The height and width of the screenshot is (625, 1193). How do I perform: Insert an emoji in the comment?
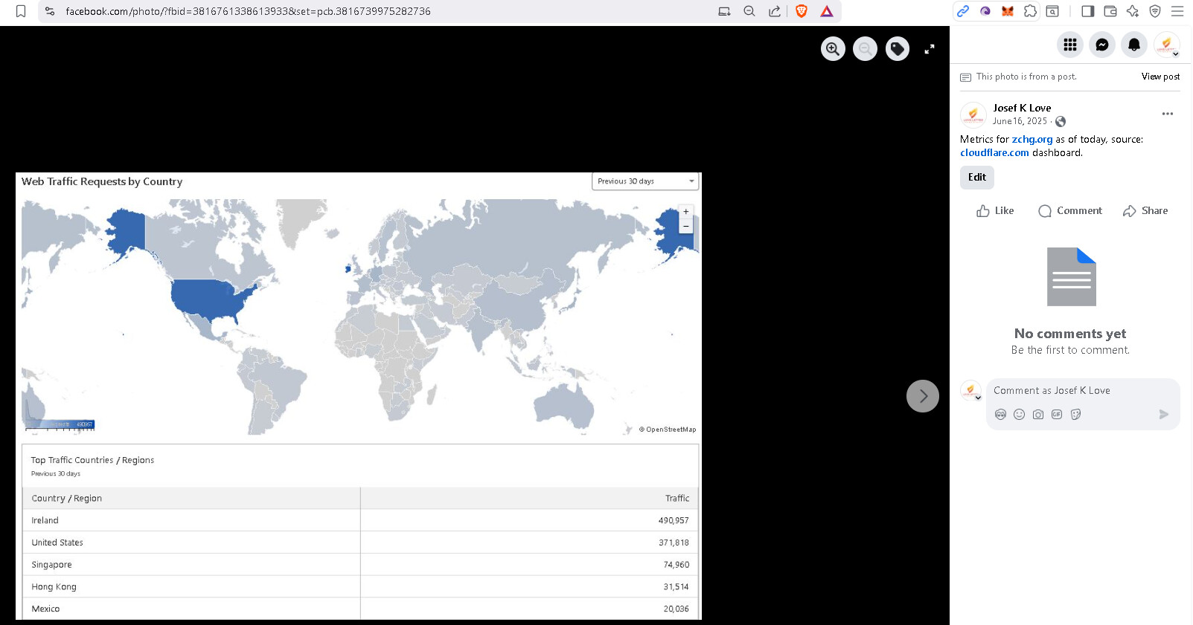click(x=1020, y=415)
